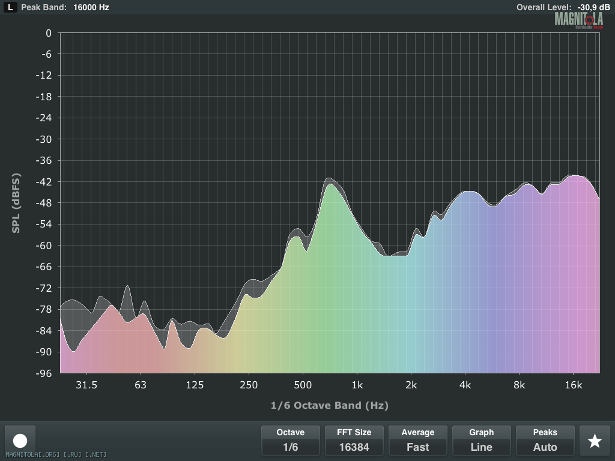Viewport: 615px width, 461px height.
Task: Click the SPL (dBFS) vertical axis title
Action: pos(16,203)
